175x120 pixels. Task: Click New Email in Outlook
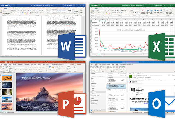94,68
